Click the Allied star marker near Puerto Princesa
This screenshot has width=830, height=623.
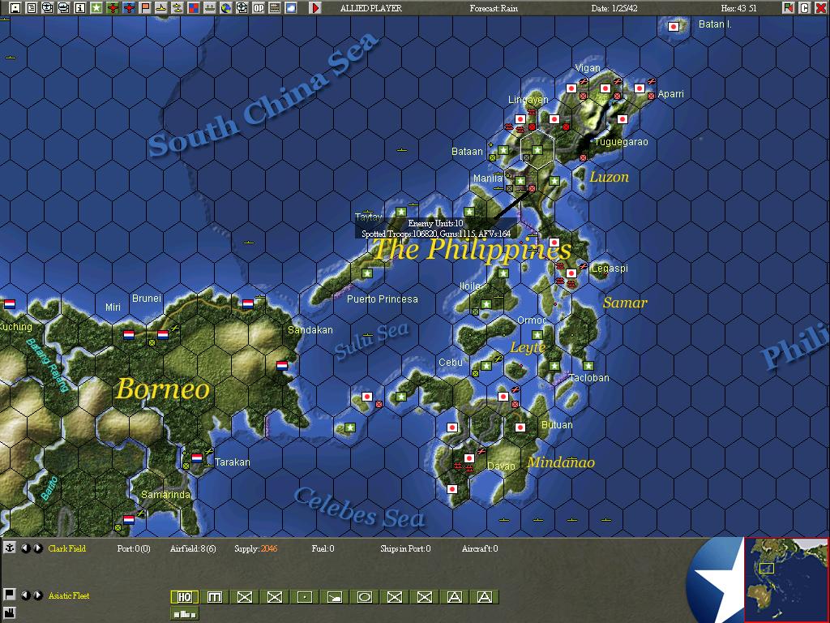[367, 273]
